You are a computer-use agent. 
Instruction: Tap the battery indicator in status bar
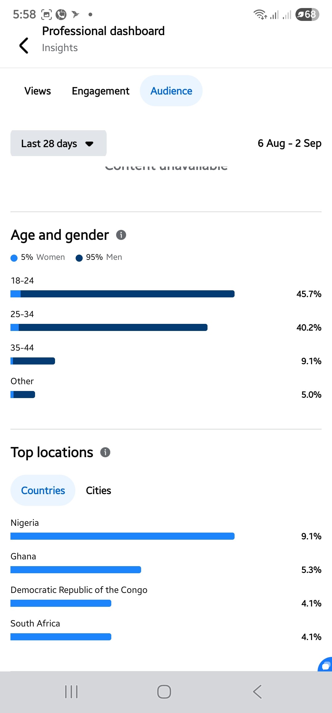coord(307,14)
